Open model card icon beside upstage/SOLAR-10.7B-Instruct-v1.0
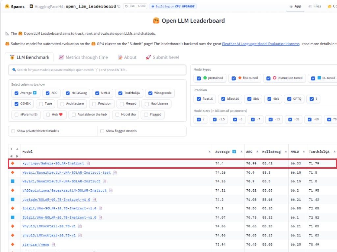This screenshot has width=337, height=252. (x=94, y=199)
